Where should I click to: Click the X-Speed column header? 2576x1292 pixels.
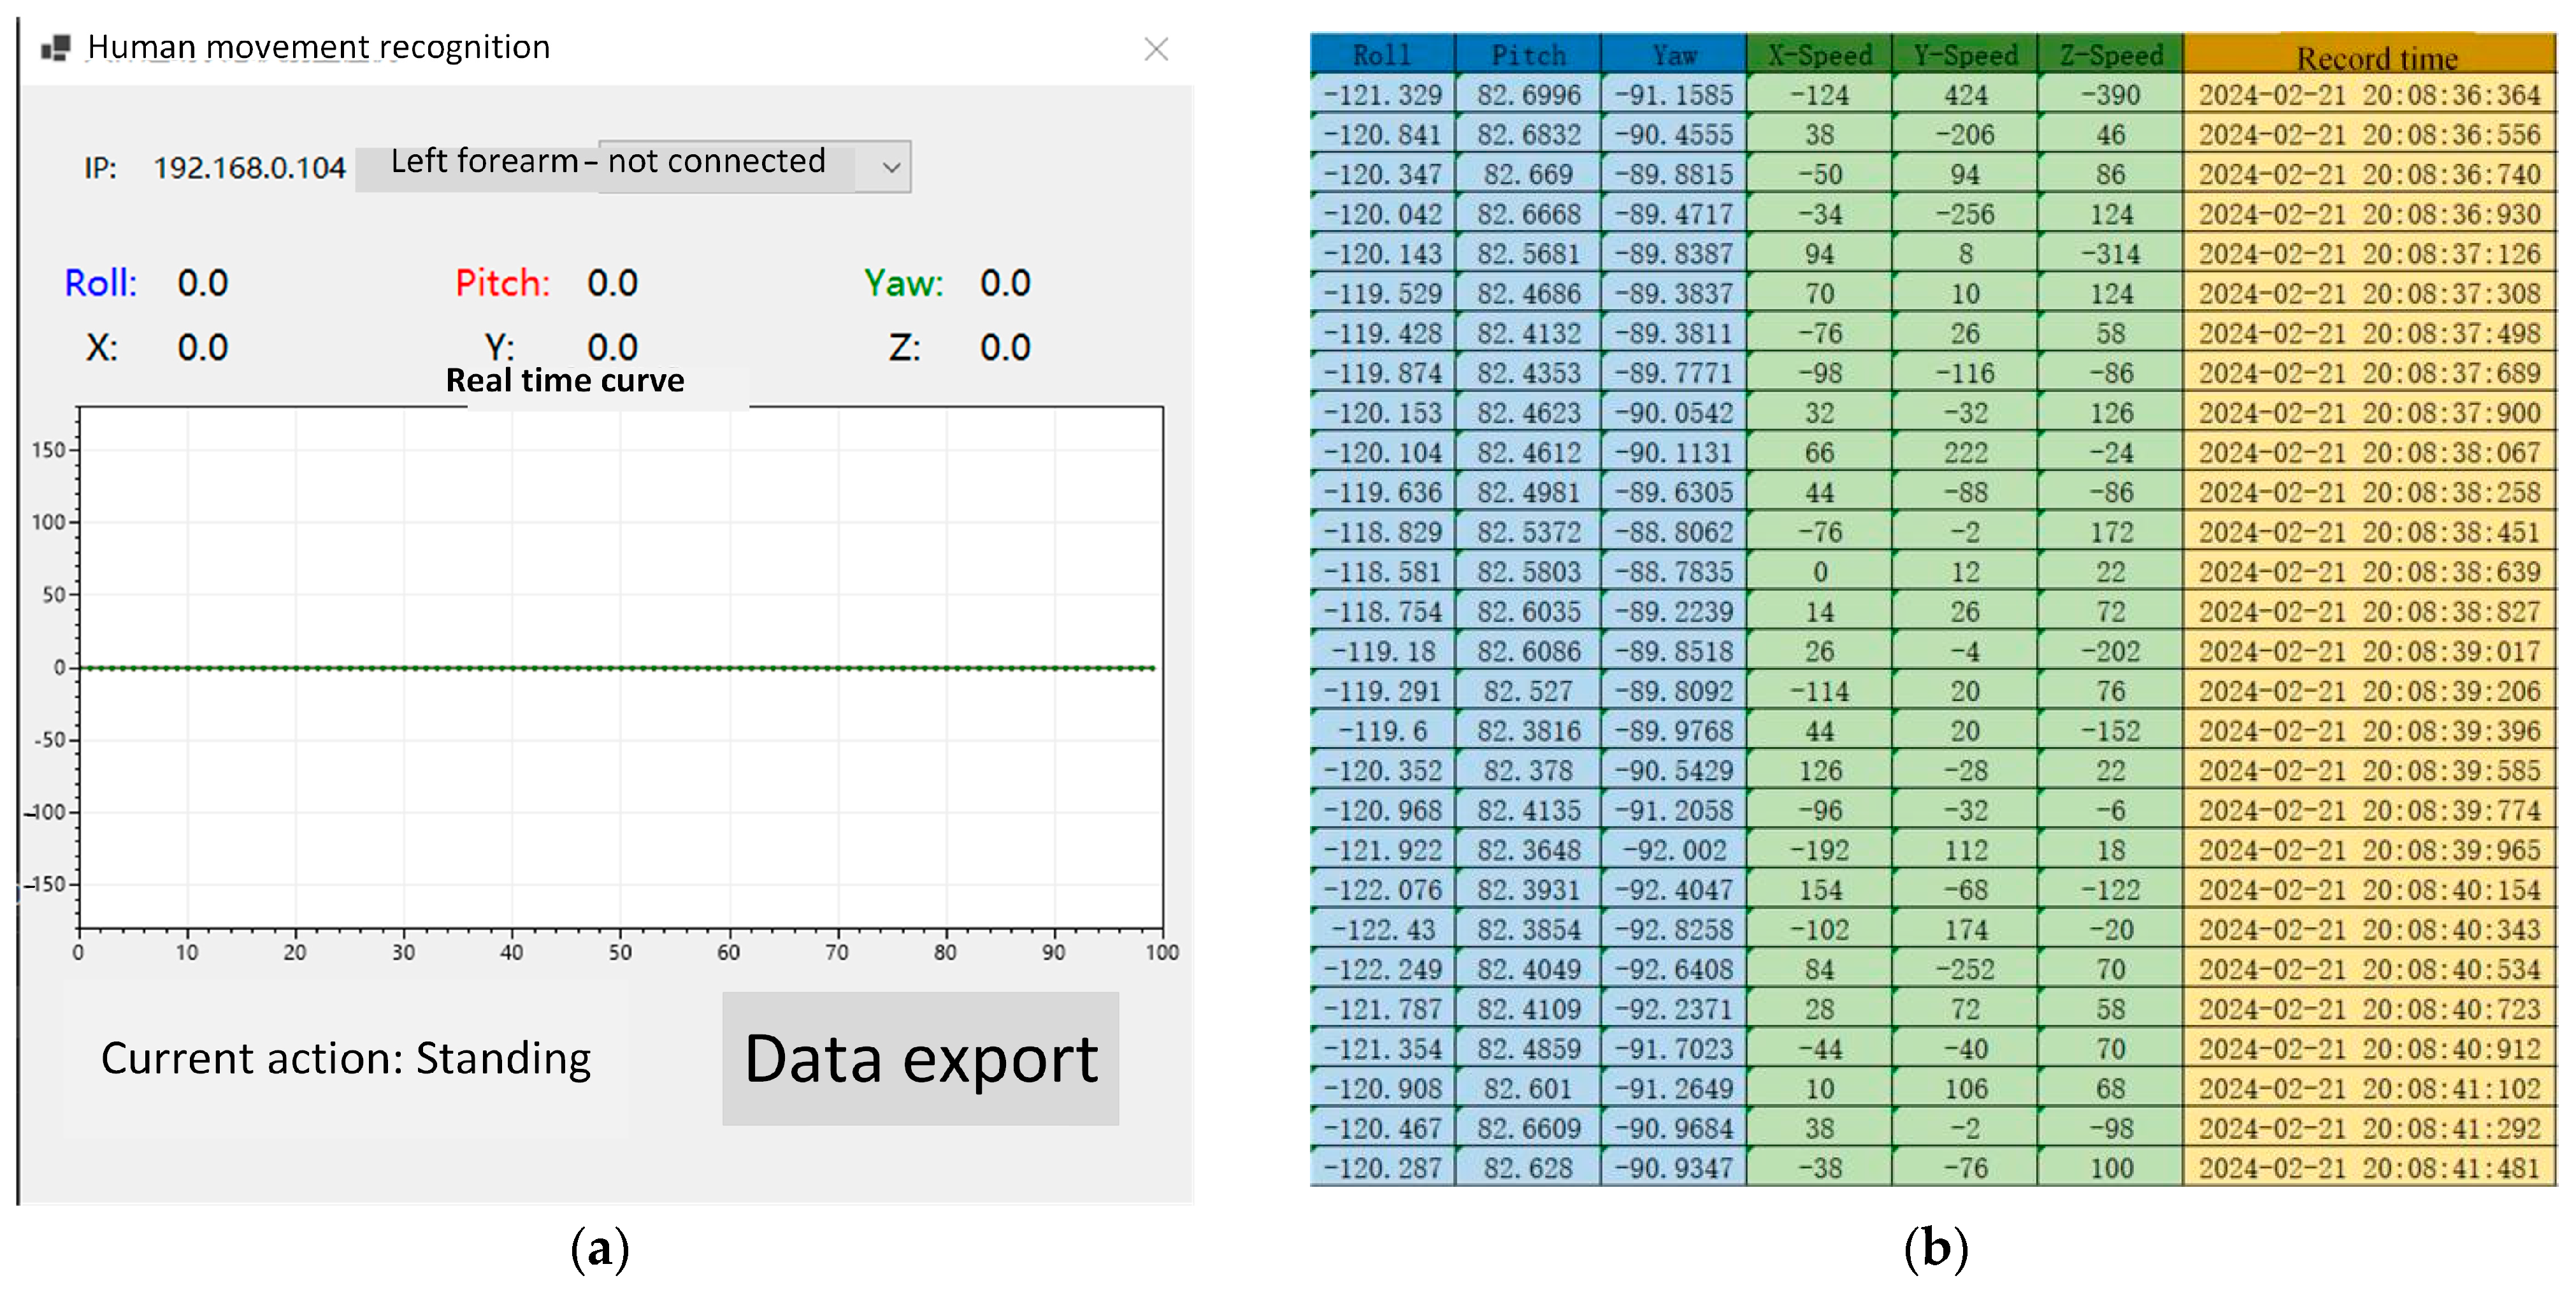click(1819, 55)
